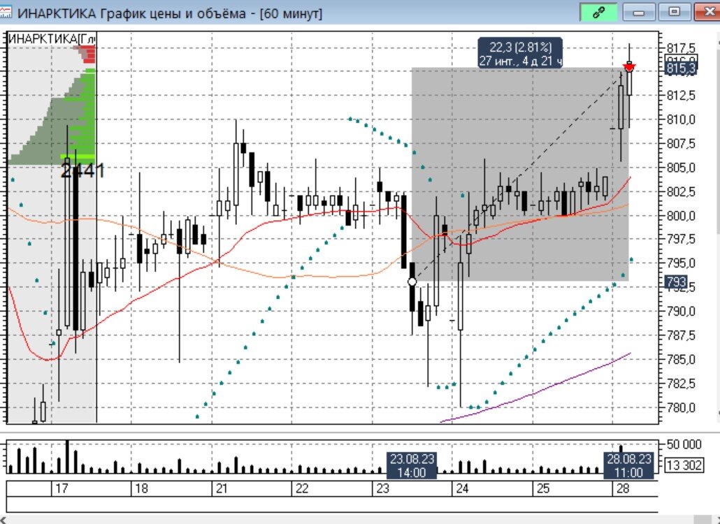Viewport: 720px width, 524px height.
Task: Click the white circle ruler start point
Action: 412,282
